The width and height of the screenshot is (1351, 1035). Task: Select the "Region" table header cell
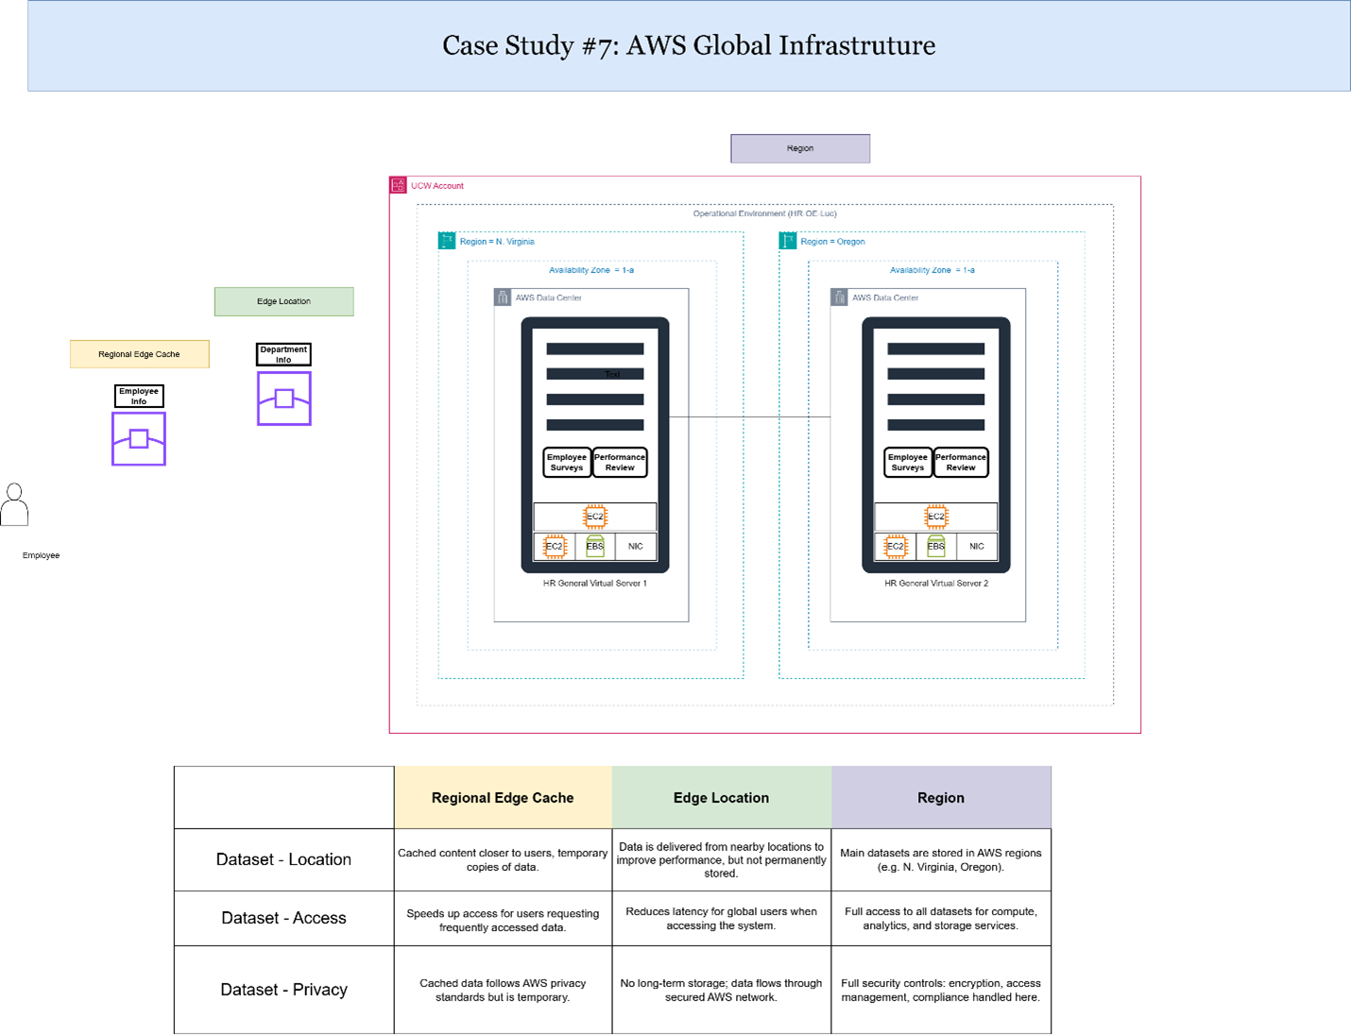[x=941, y=798]
